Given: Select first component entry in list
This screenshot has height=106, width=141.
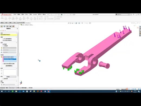Looking at the screenshot, I should tap(10, 57).
